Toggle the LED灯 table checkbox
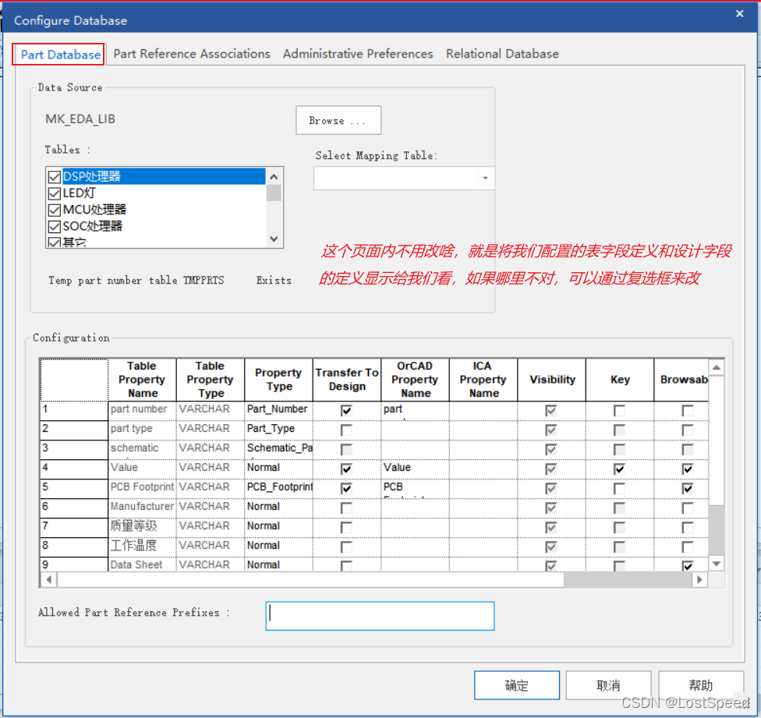The height and width of the screenshot is (718, 761). point(55,193)
